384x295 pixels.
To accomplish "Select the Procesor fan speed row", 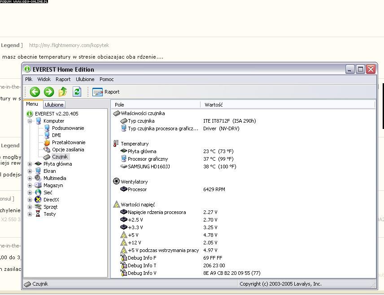I will [137, 189].
